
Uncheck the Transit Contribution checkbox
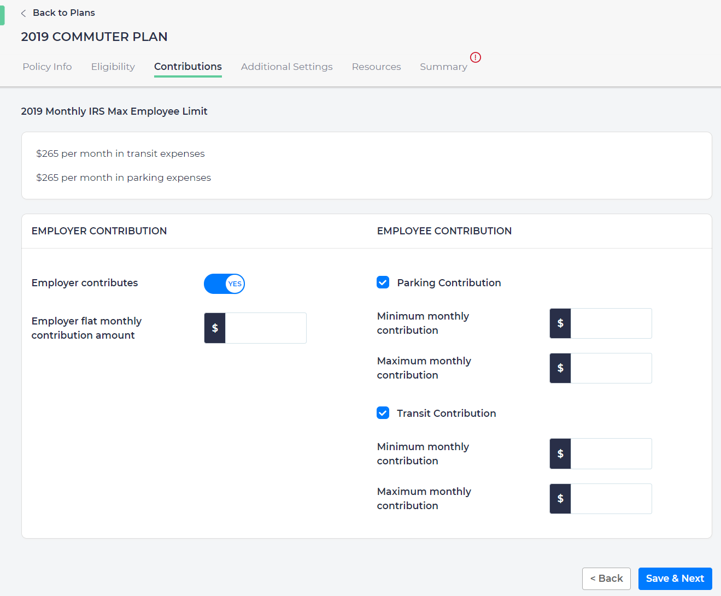383,413
